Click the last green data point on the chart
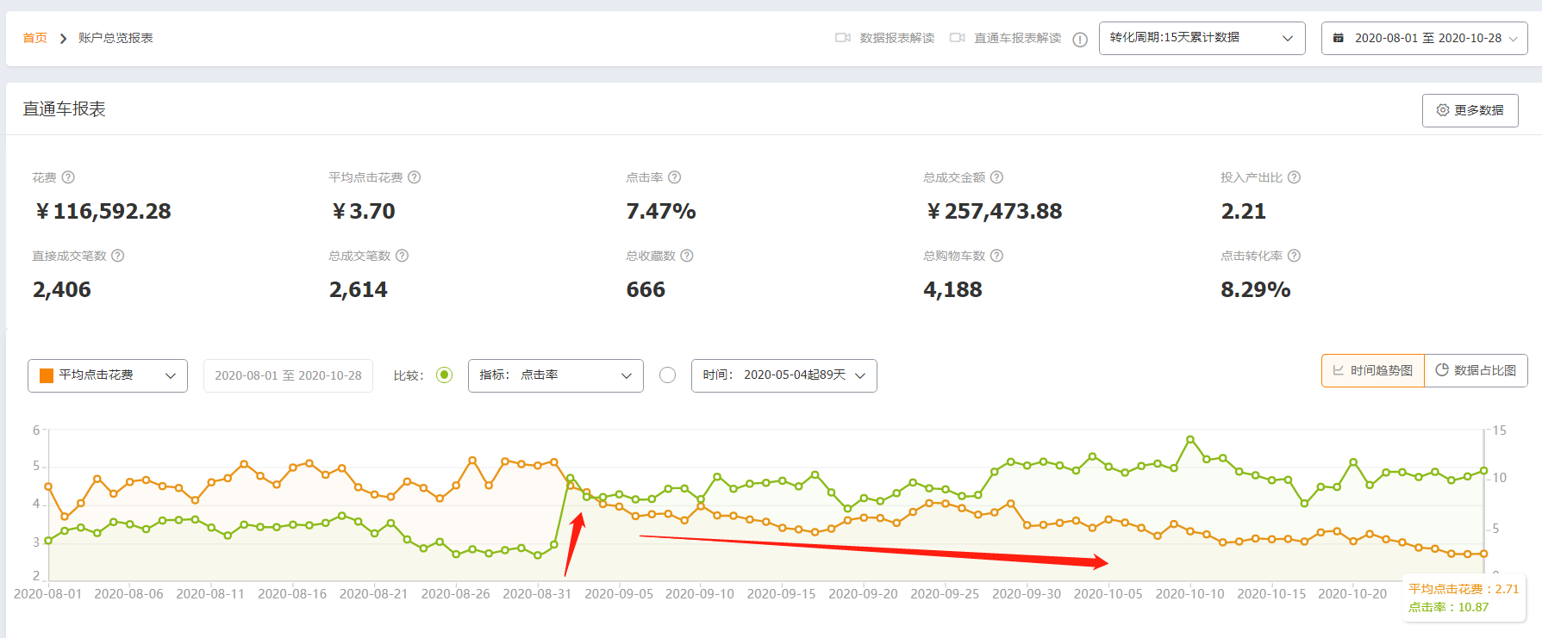Screen dimensions: 1542x638 1484,470
